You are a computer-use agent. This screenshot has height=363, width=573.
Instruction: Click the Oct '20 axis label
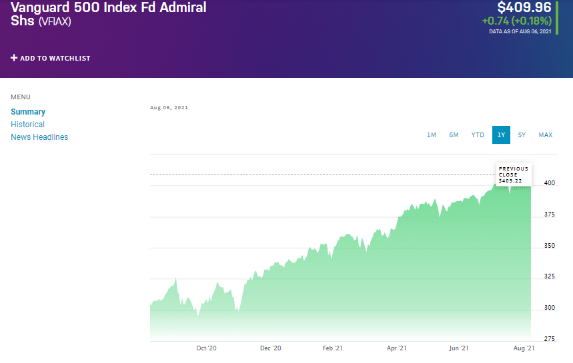click(x=207, y=348)
